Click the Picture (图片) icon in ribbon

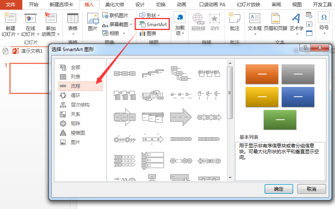pos(93,19)
